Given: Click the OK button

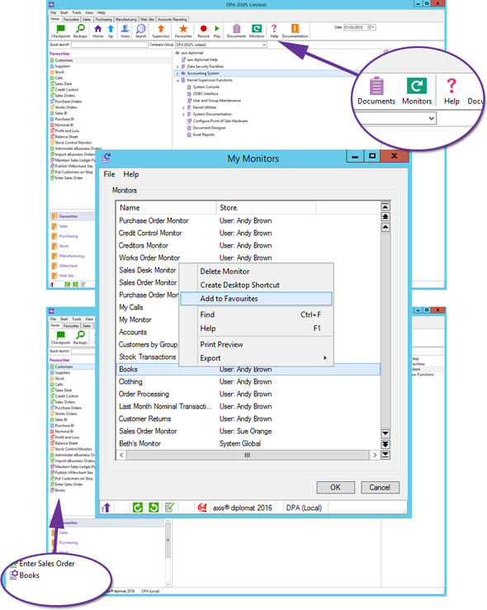Looking at the screenshot, I should click(x=335, y=488).
